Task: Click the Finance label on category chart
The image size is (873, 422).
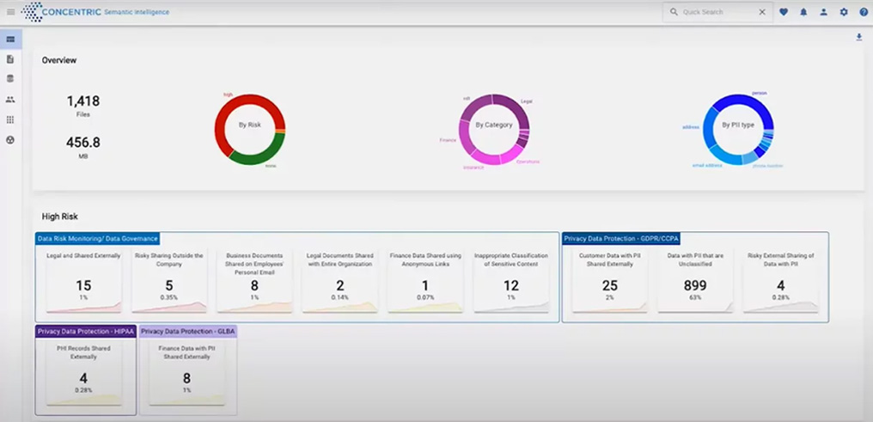Action: tap(448, 140)
